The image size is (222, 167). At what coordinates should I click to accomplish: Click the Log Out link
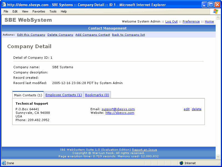tap(171, 21)
